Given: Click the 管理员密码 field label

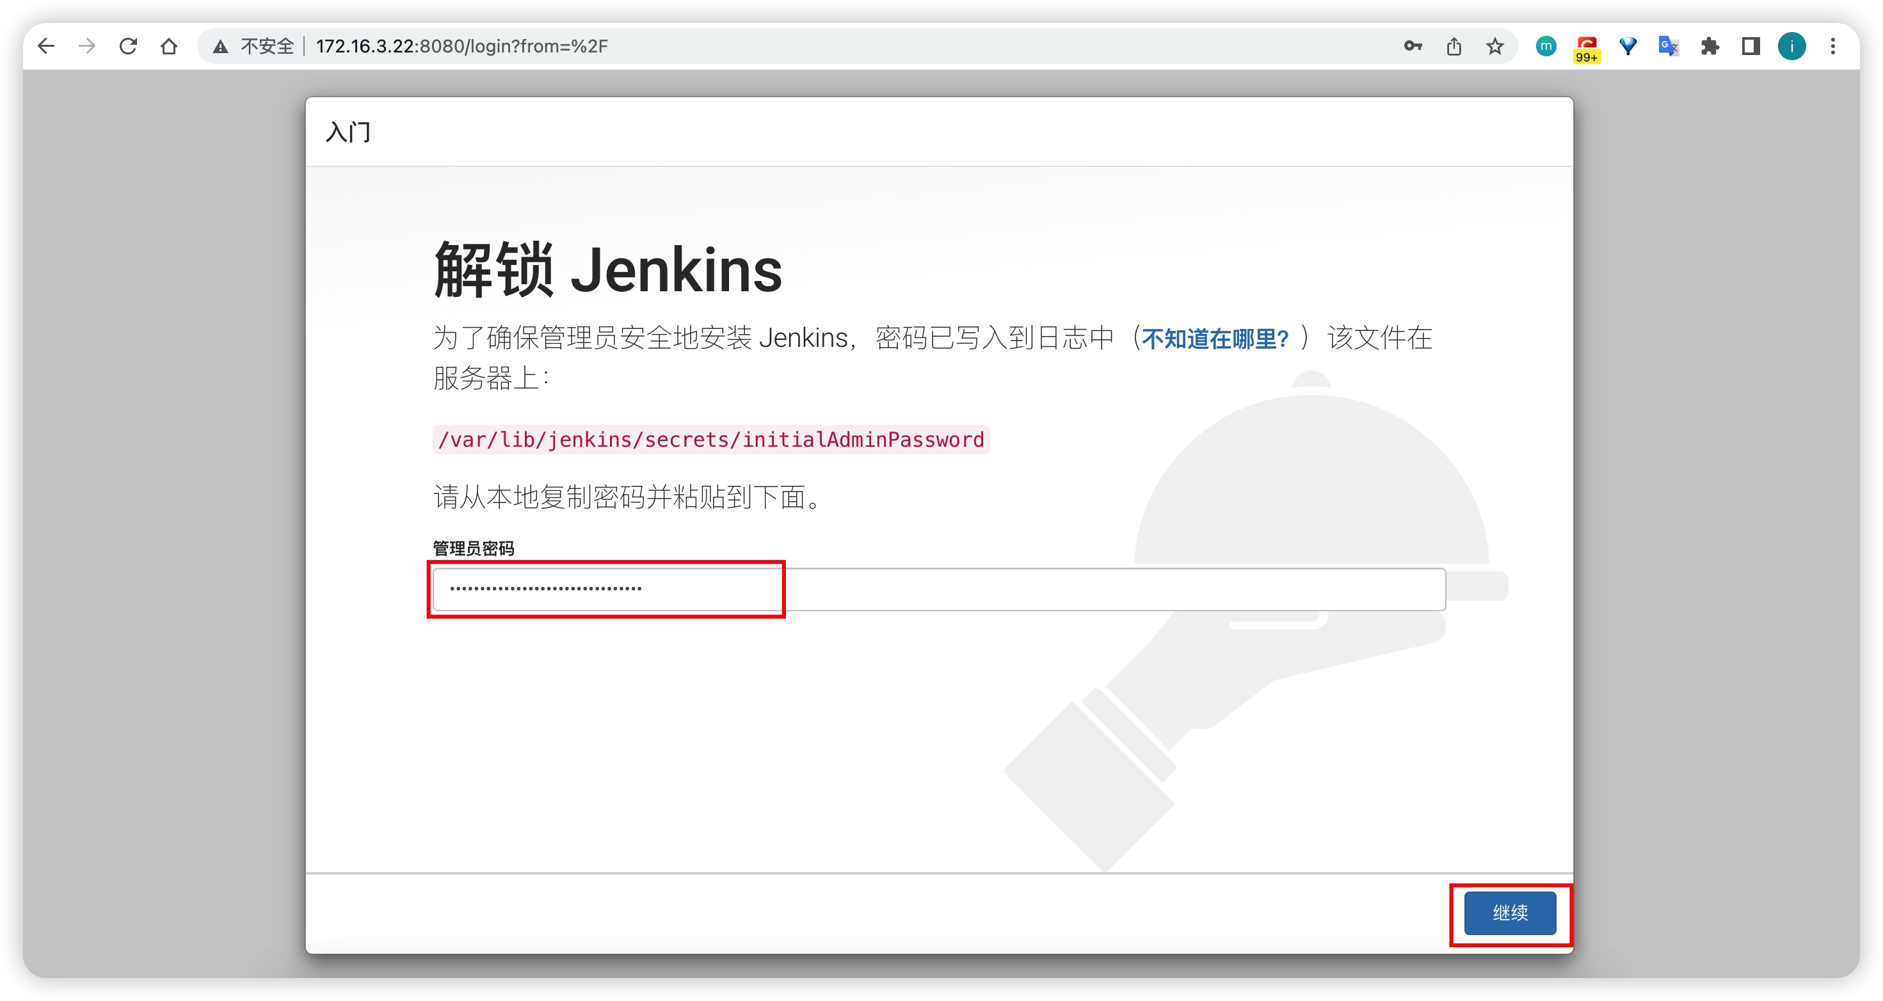Looking at the screenshot, I should pos(474,549).
